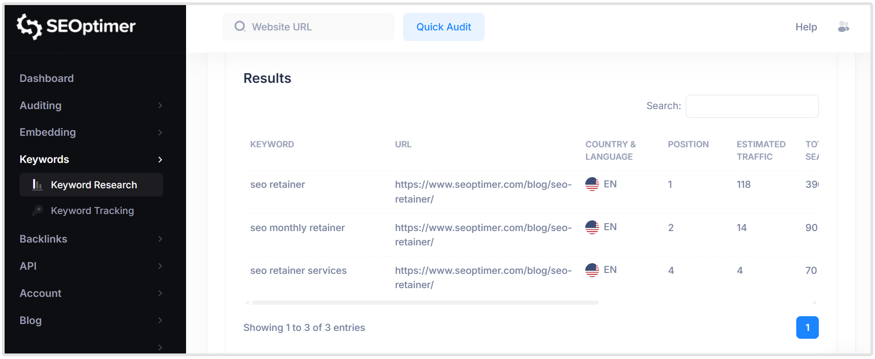
Task: Open the Blog menu item
Action: [x=30, y=320]
